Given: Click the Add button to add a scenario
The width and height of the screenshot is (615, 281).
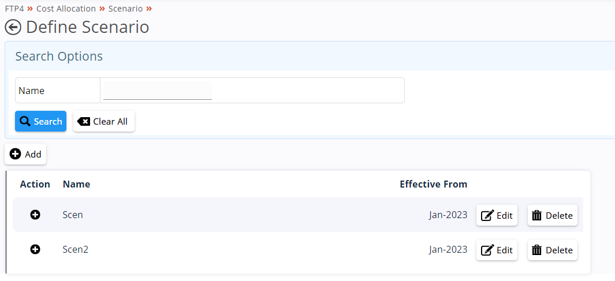Looking at the screenshot, I should 25,155.
